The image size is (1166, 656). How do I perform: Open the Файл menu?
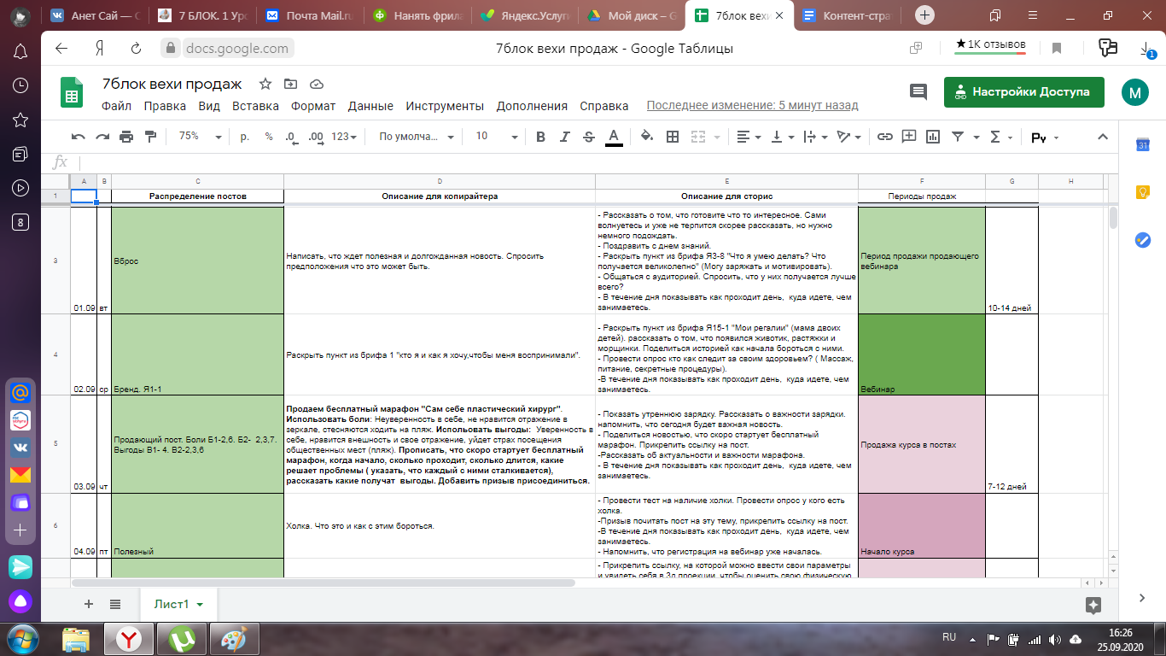116,106
